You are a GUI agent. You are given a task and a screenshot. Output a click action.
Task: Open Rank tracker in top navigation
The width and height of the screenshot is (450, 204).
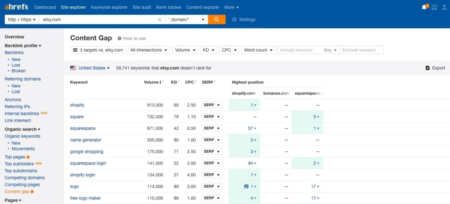click(169, 7)
